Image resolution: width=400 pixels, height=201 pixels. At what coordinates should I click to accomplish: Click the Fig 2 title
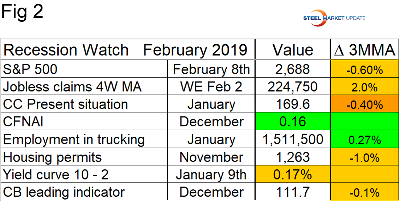(x=22, y=11)
